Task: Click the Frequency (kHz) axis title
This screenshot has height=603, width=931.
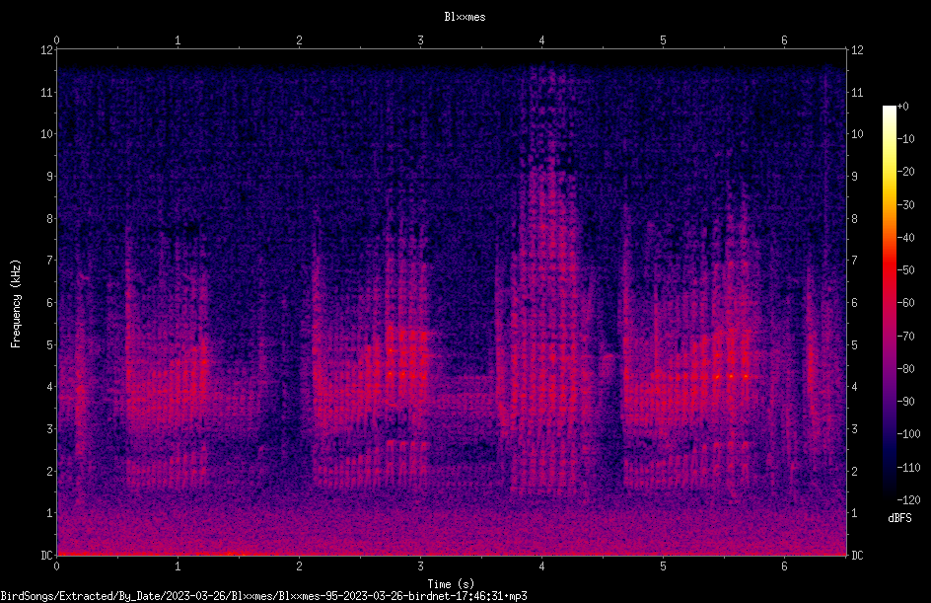Action: 16,304
